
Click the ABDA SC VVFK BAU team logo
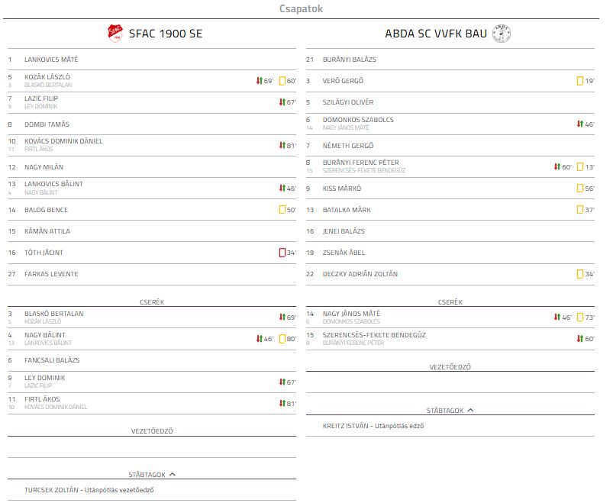point(502,34)
